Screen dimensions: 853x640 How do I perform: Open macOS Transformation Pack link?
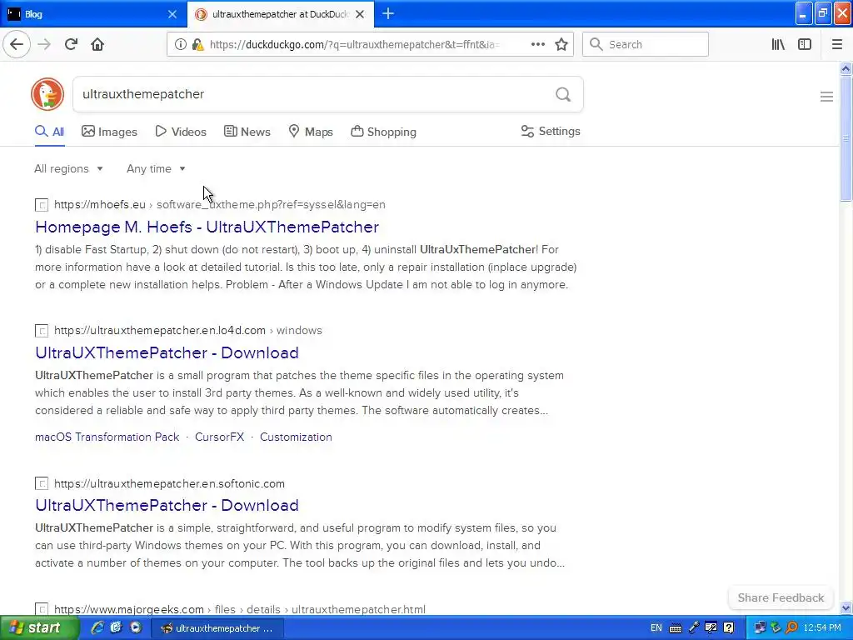click(107, 437)
